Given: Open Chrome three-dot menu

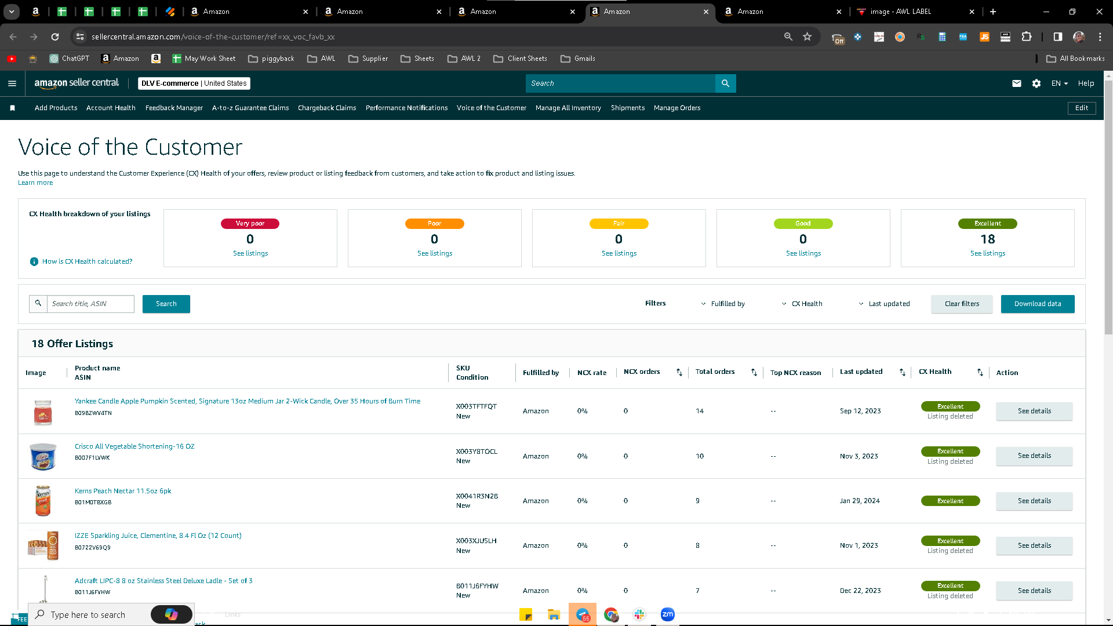Looking at the screenshot, I should [x=1100, y=37].
